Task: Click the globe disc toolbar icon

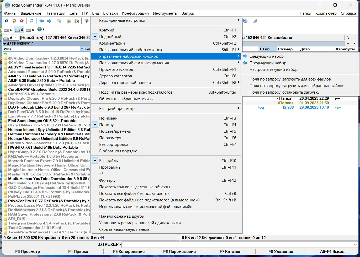Action: 245,21
